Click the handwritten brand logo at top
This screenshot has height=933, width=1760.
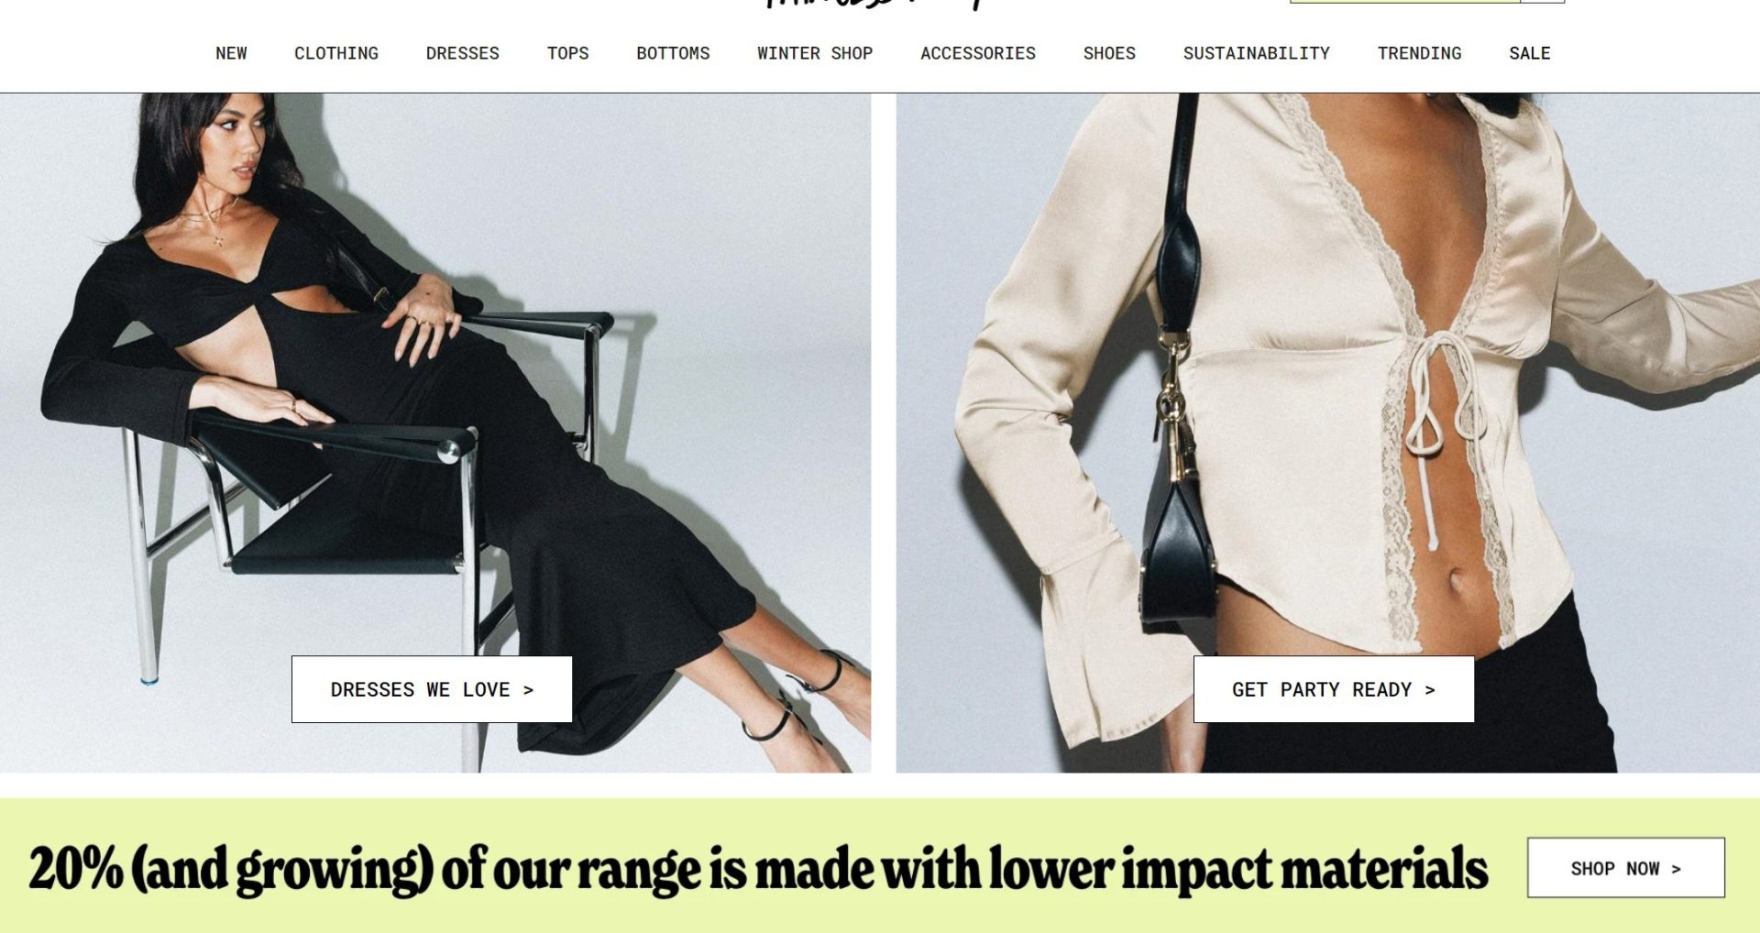click(871, 4)
